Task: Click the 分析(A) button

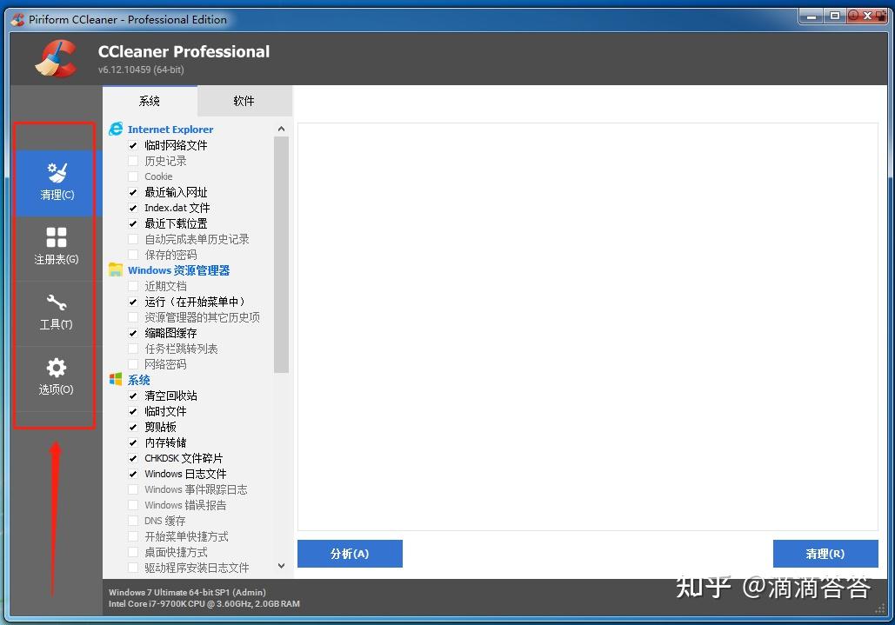Action: coord(350,554)
